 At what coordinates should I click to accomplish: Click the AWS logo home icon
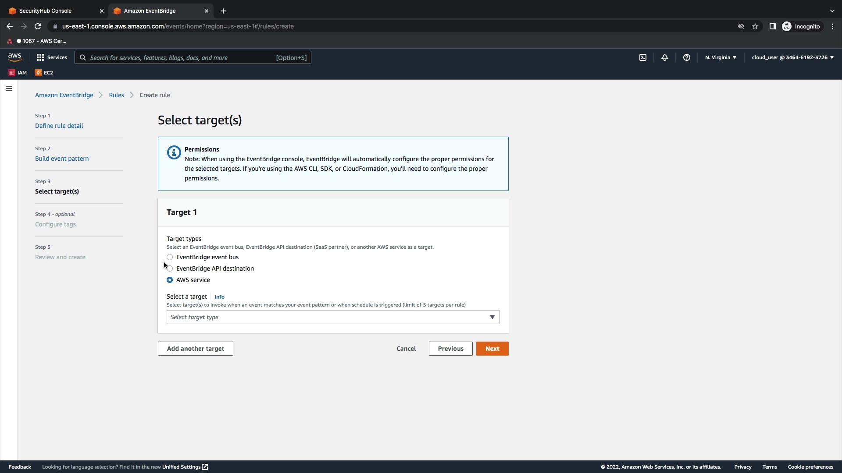click(x=14, y=57)
